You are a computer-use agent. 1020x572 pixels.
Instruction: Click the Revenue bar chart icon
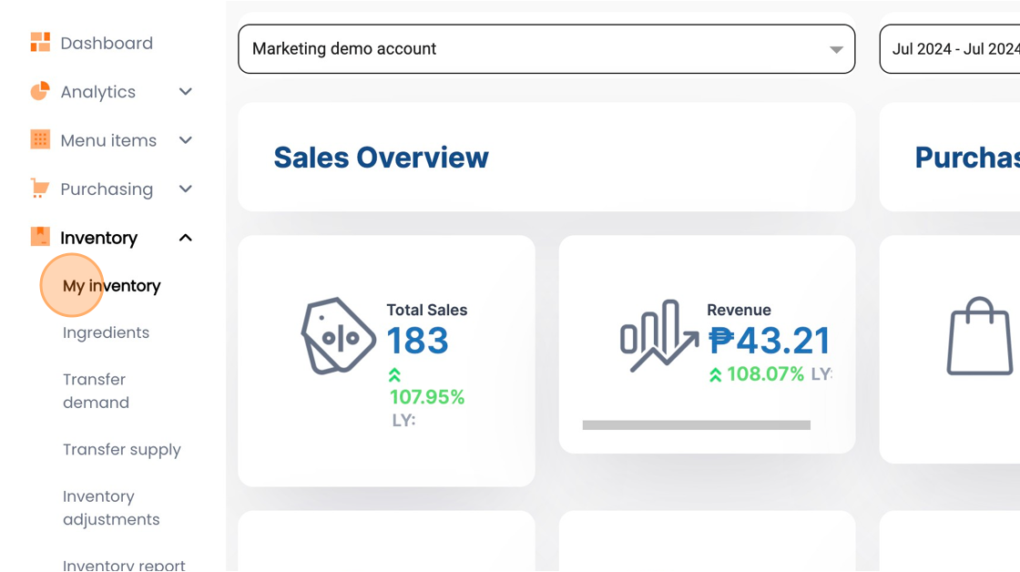pos(658,336)
